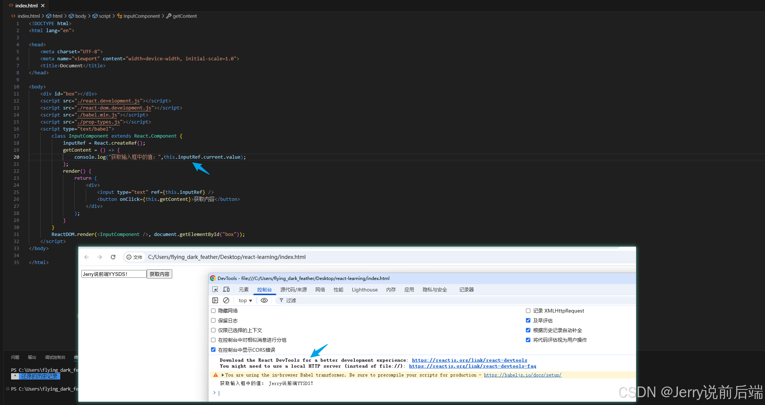This screenshot has height=405, width=765.
Task: Uncheck the 及早评估 option
Action: [x=528, y=320]
